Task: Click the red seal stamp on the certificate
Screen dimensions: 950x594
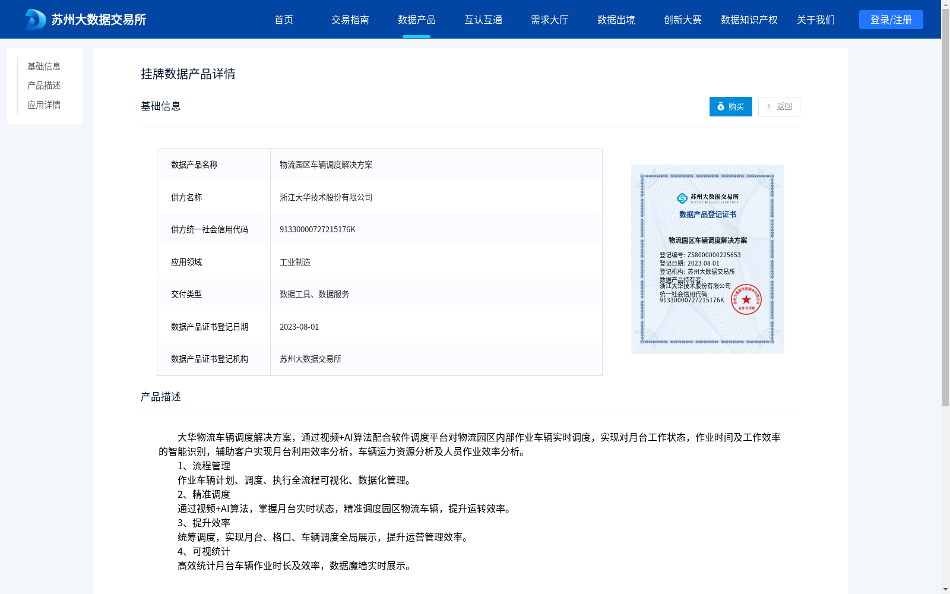Action: pos(746,299)
